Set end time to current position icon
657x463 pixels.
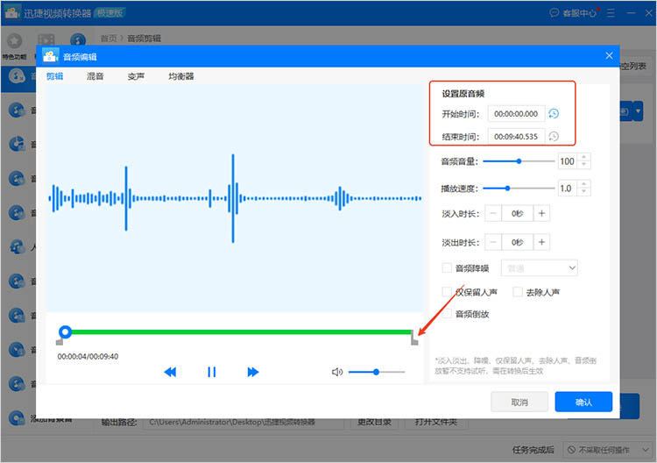point(554,136)
